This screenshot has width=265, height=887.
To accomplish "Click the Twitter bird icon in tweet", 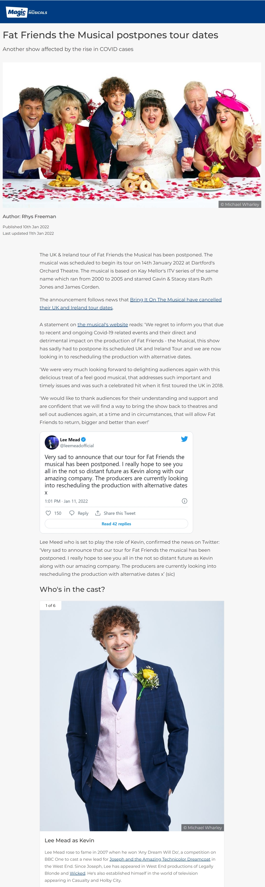I will pyautogui.click(x=184, y=439).
